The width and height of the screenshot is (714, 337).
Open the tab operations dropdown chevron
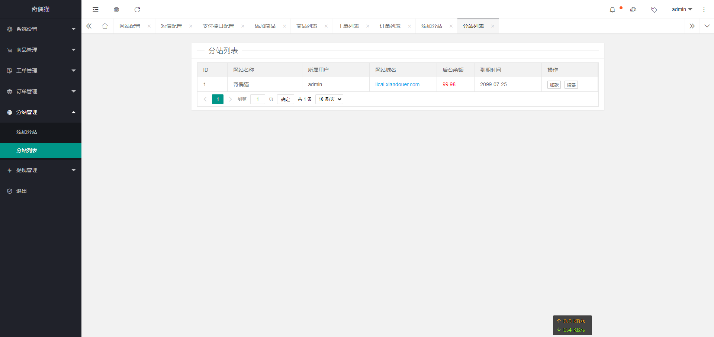[707, 26]
